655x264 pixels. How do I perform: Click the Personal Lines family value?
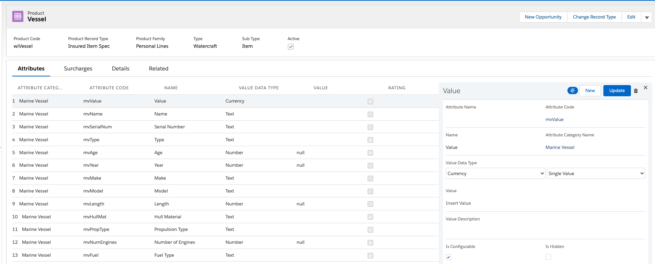[x=152, y=46]
